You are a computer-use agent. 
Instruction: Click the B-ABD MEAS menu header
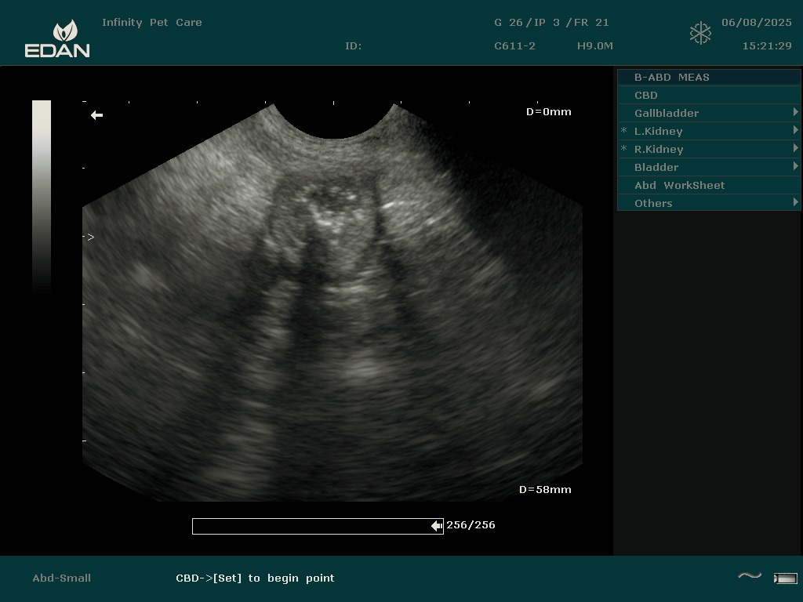tap(671, 77)
